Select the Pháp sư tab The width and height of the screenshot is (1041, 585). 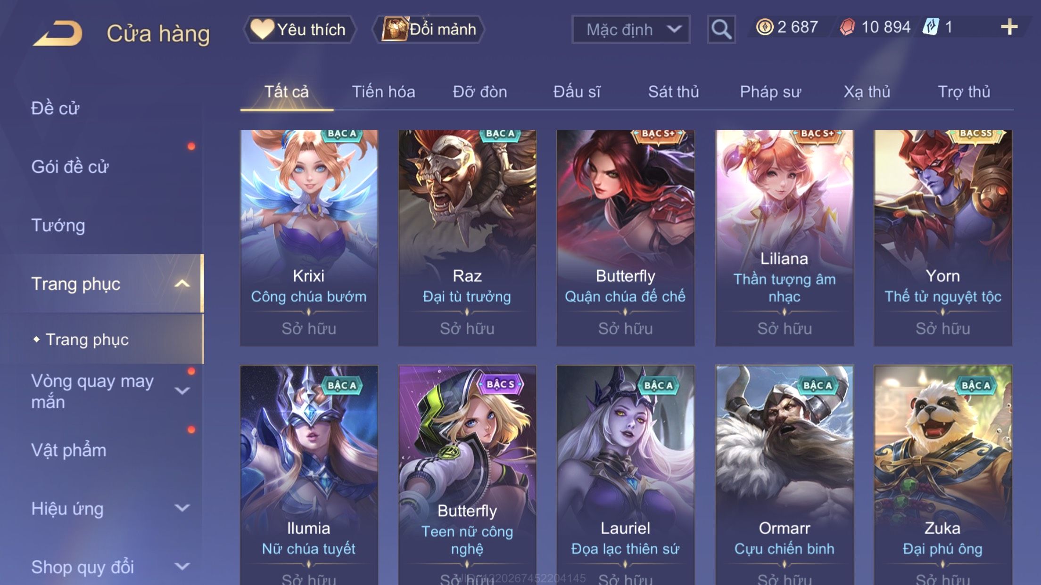click(770, 92)
